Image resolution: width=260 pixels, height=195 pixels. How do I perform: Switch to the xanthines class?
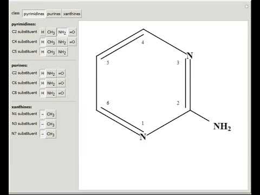71,14
